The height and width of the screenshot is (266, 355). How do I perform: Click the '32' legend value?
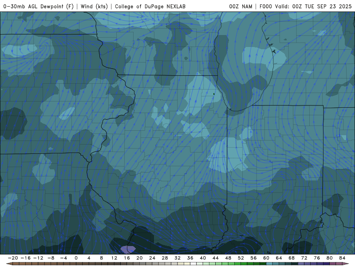177,258
